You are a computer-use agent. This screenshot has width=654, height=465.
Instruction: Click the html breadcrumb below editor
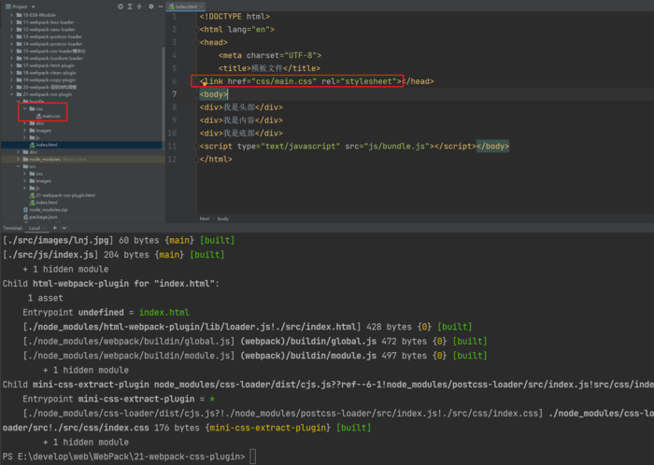204,218
